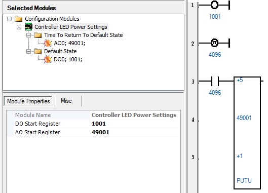Click the PUTU function block label
268x193 pixels.
[244, 181]
